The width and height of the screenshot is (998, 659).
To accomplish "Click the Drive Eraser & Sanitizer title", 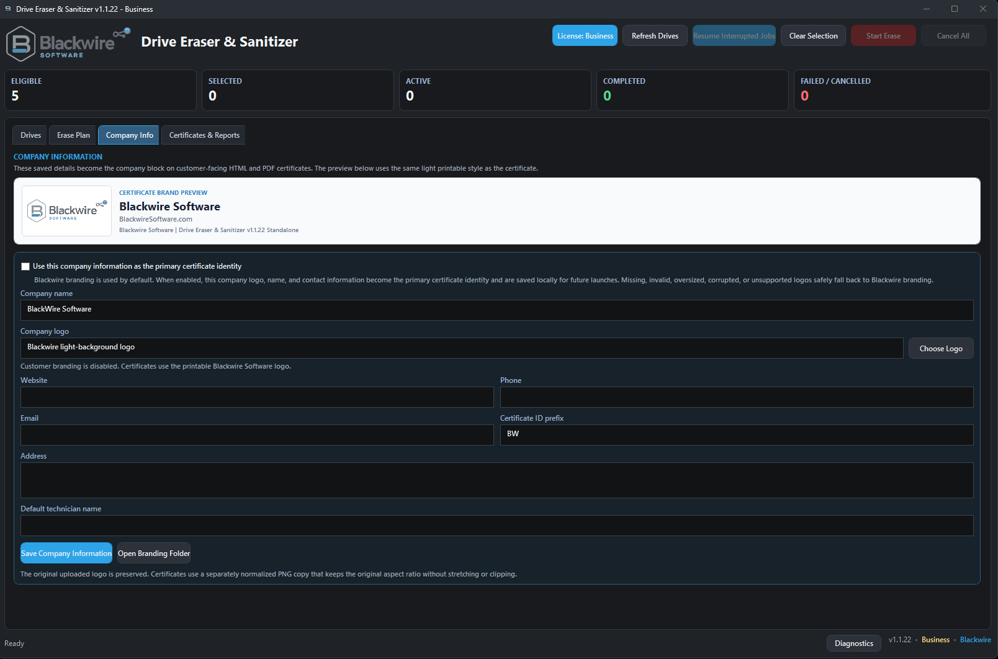I will [220, 42].
